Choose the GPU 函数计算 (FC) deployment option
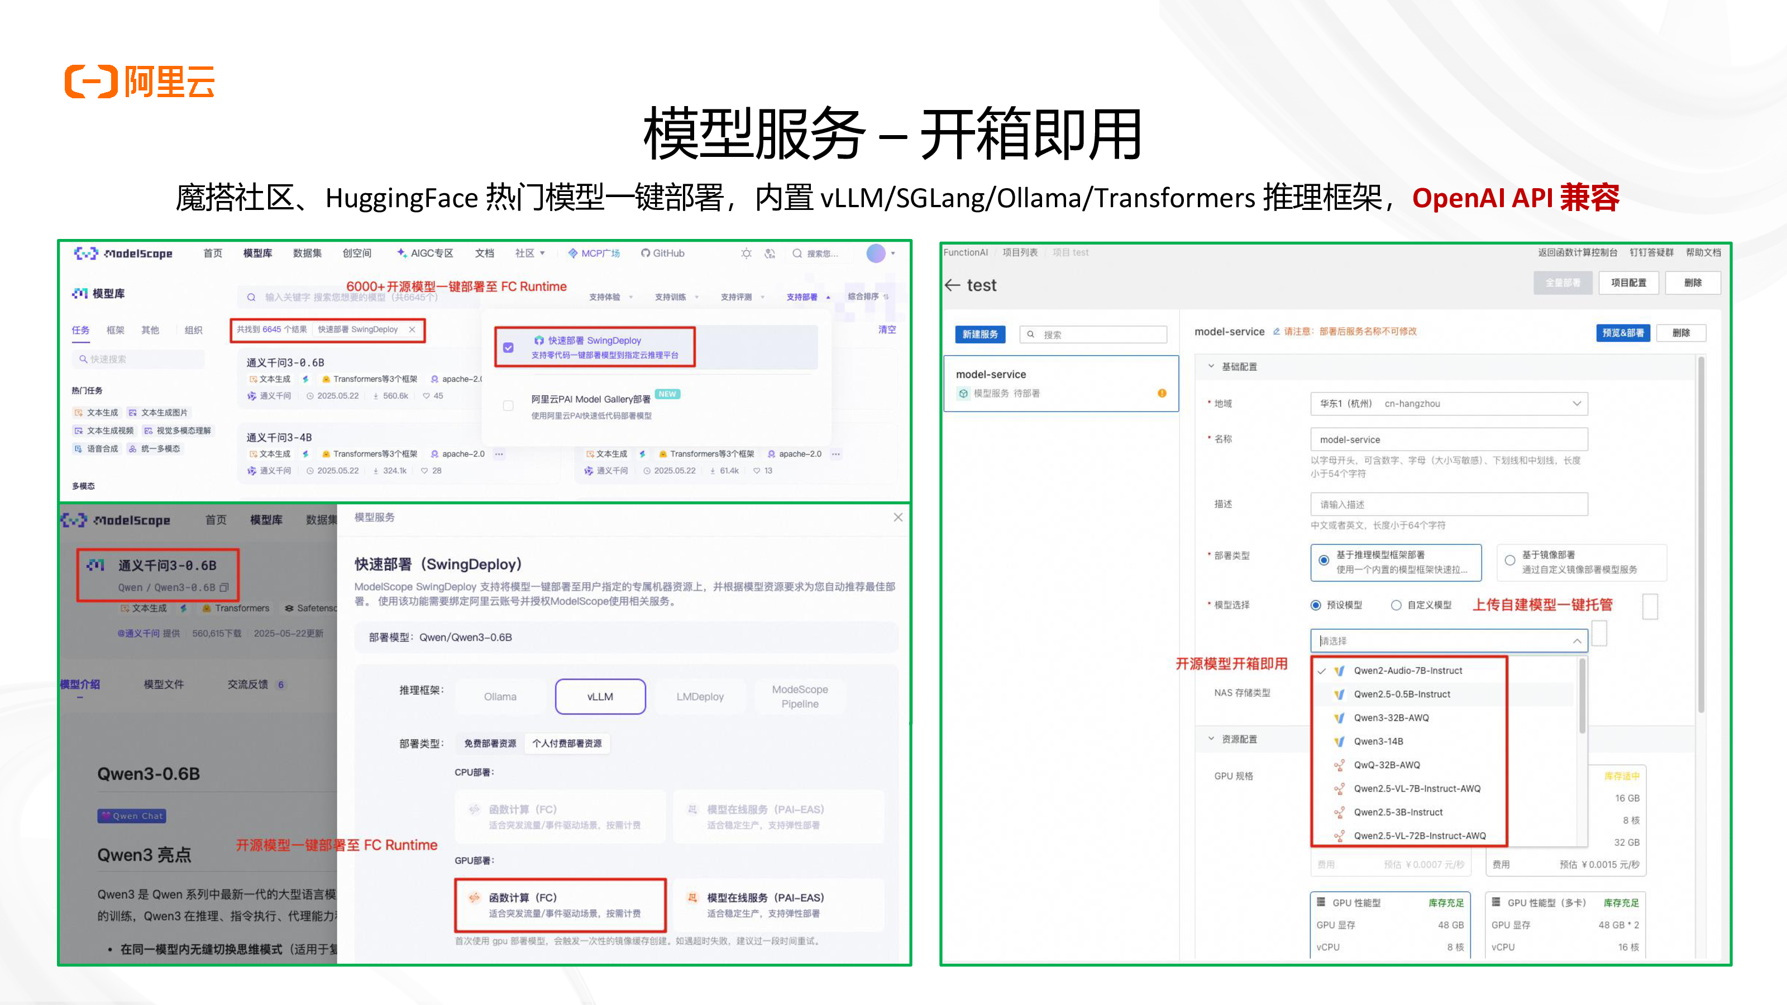This screenshot has width=1787, height=1005. (561, 905)
